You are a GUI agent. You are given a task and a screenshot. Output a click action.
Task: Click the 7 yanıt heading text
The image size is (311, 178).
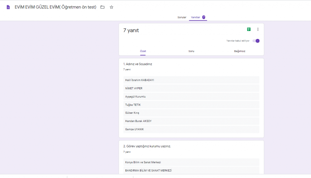131,30
